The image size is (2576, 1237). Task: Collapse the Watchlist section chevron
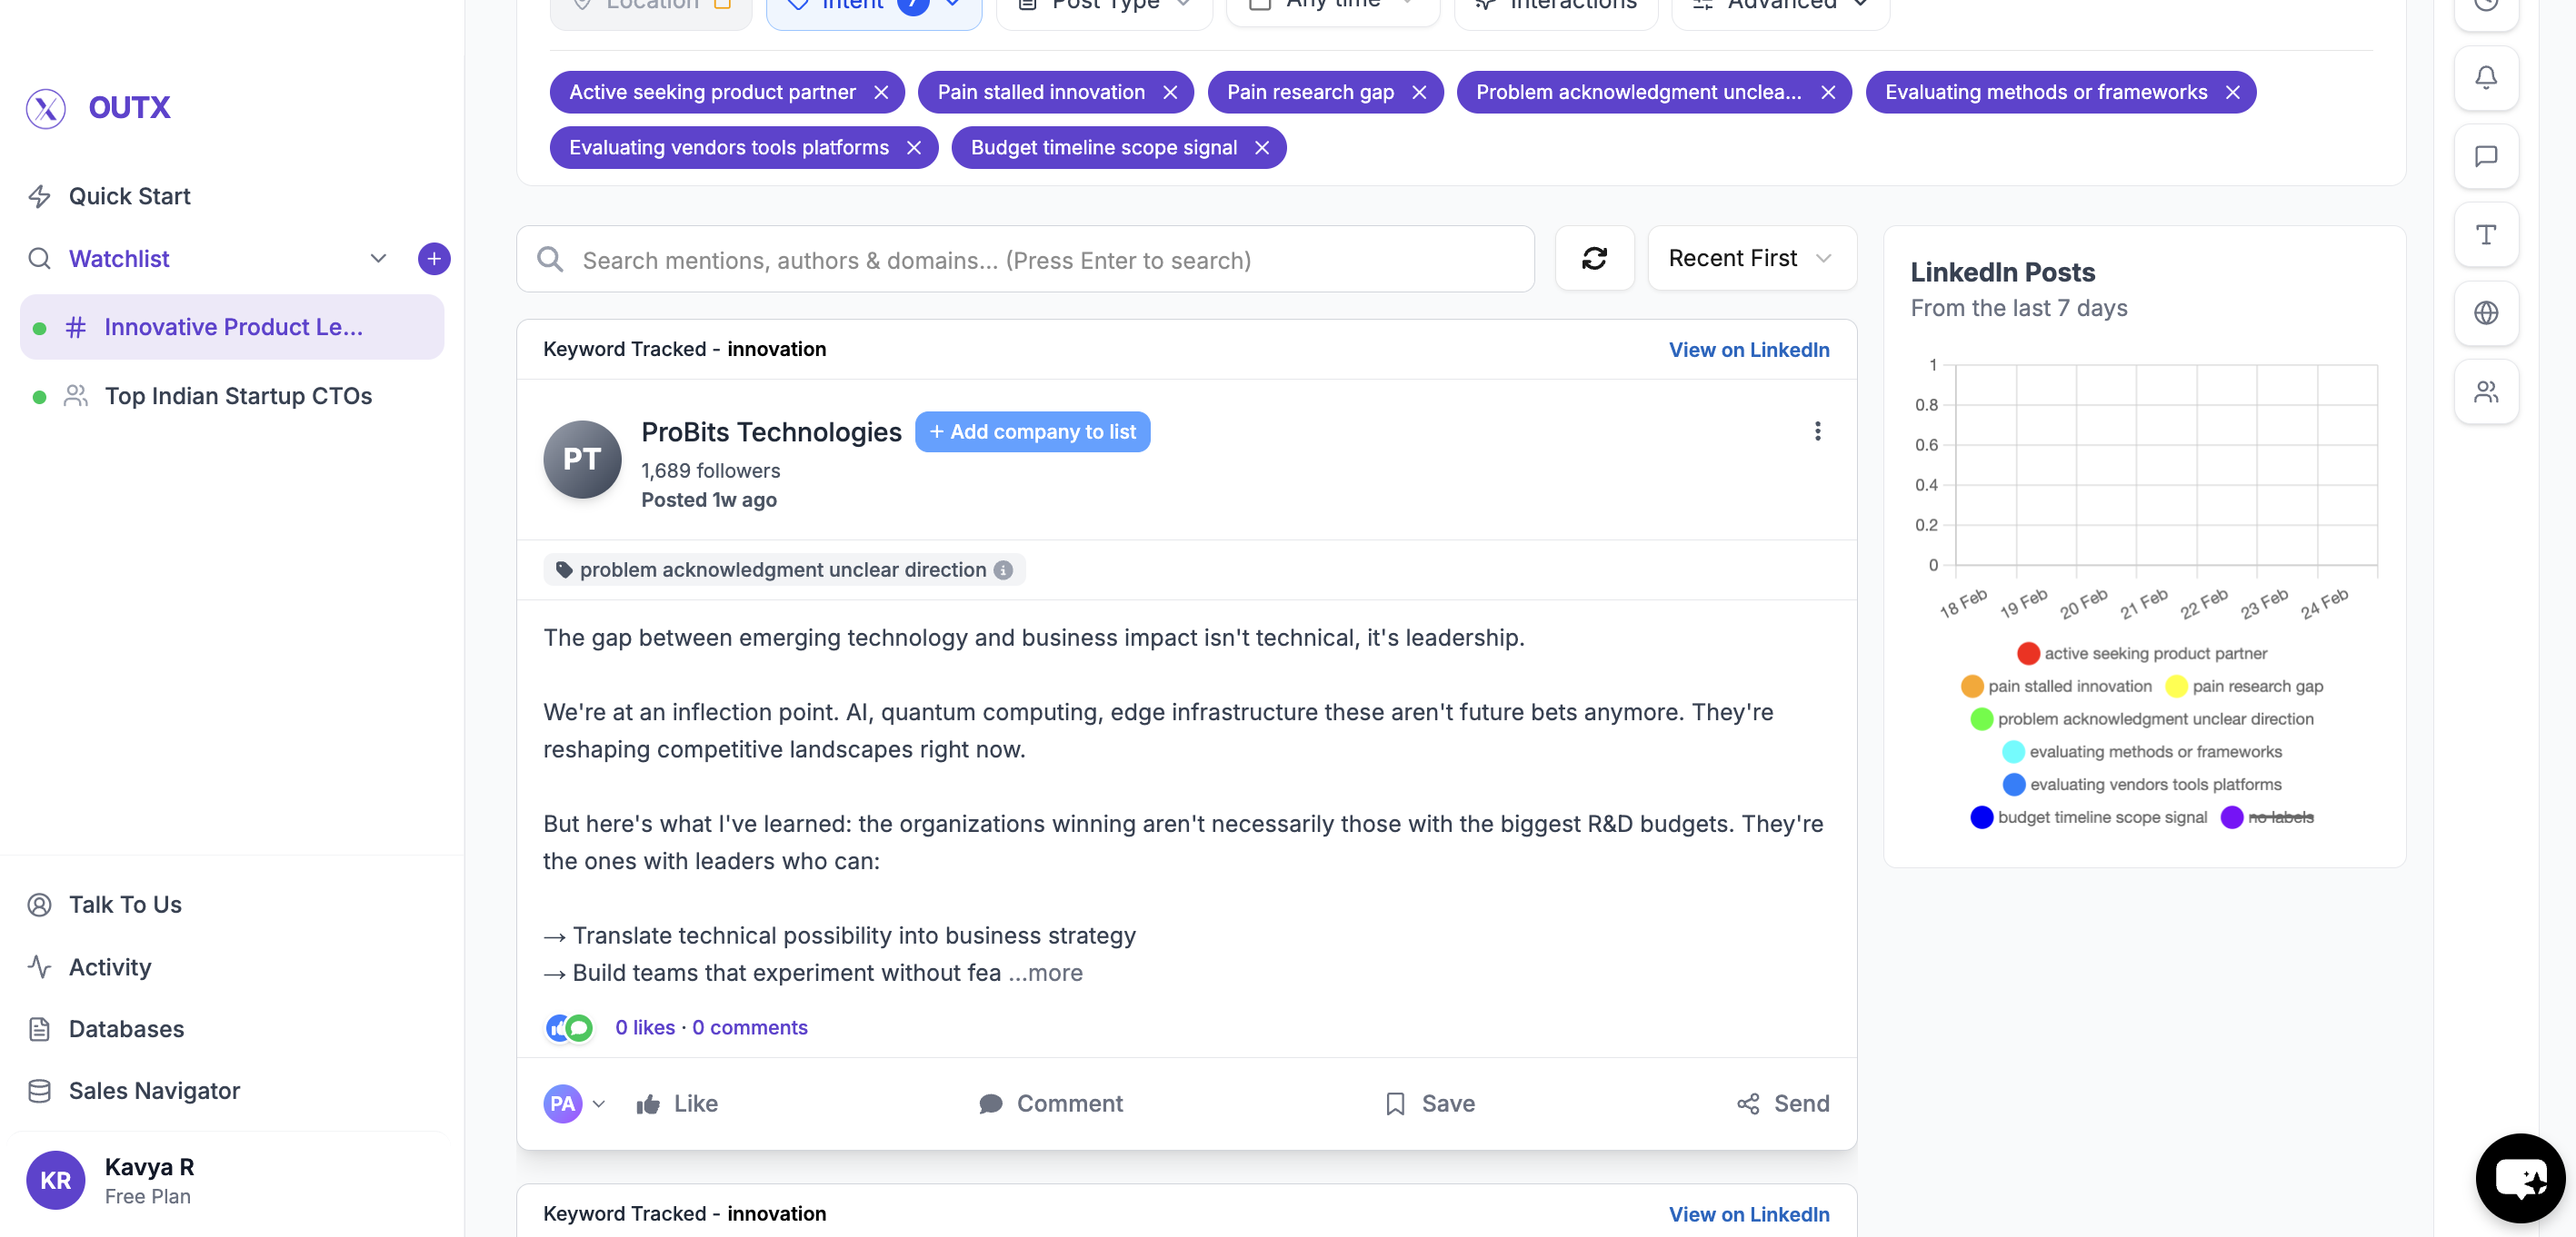pyautogui.click(x=378, y=259)
